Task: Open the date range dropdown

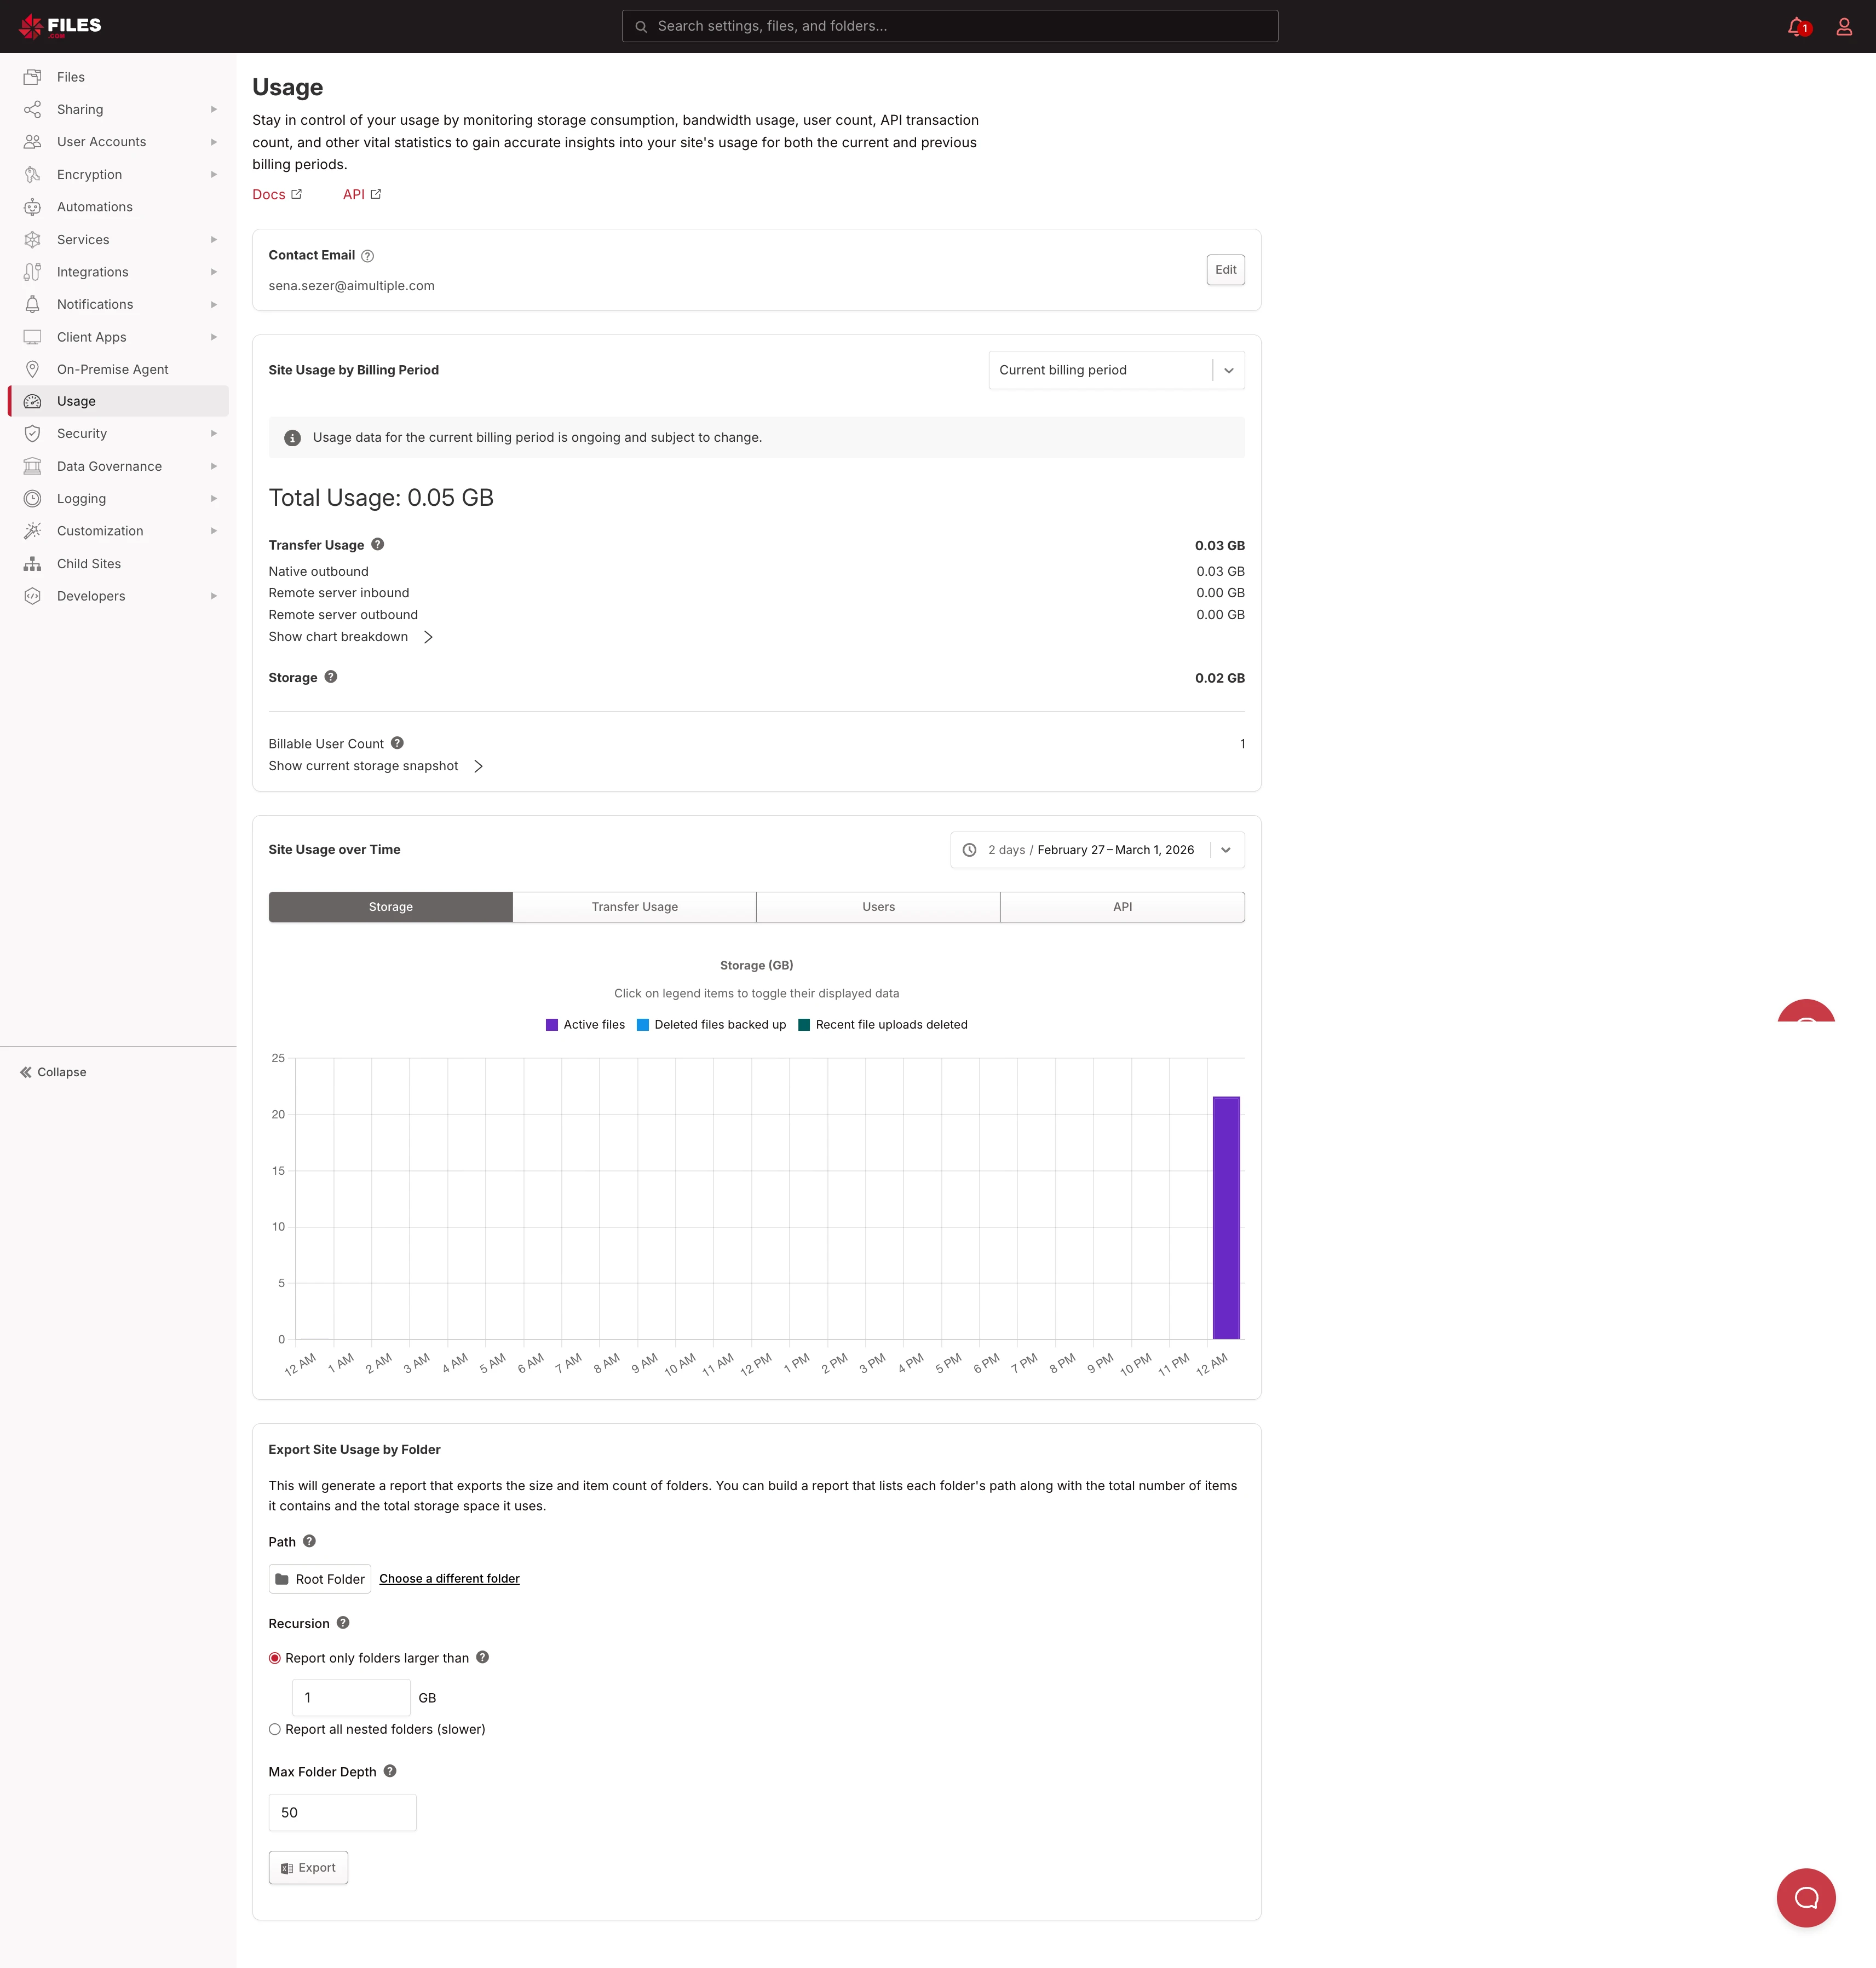Action: (1097, 850)
